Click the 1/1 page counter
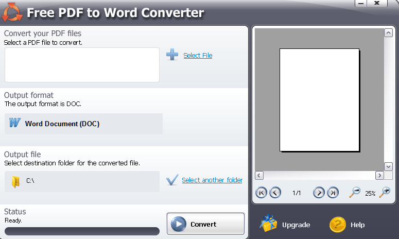This screenshot has width=399, height=239. tap(297, 193)
